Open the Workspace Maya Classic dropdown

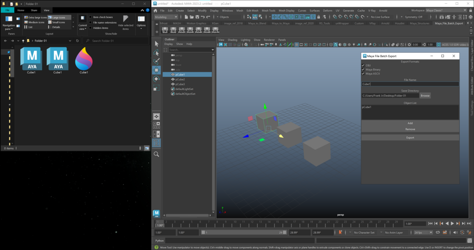(x=446, y=10)
